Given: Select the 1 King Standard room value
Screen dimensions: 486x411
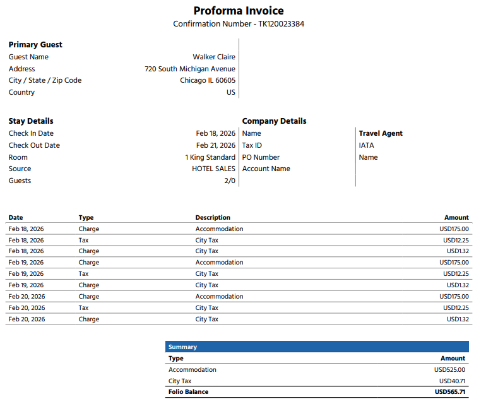Looking at the screenshot, I should point(210,157).
